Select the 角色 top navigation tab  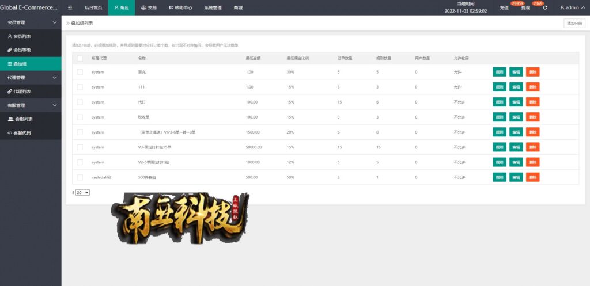pyautogui.click(x=122, y=7)
